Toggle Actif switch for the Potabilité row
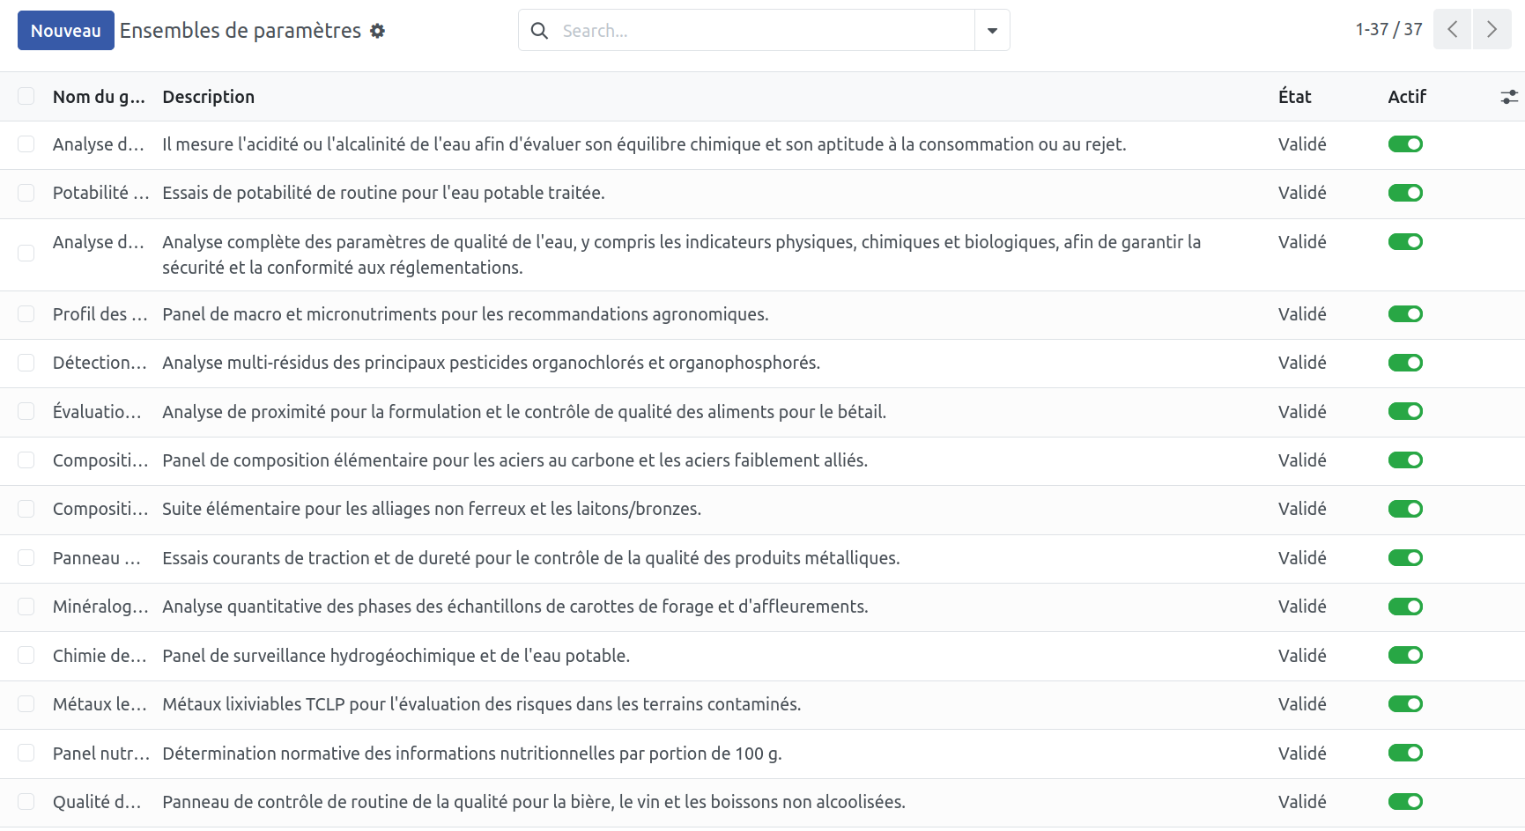1525x831 pixels. pyautogui.click(x=1405, y=193)
